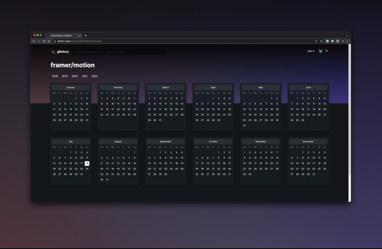Select the highlighted July 18 date
The width and height of the screenshot is (382, 249).
click(x=87, y=164)
